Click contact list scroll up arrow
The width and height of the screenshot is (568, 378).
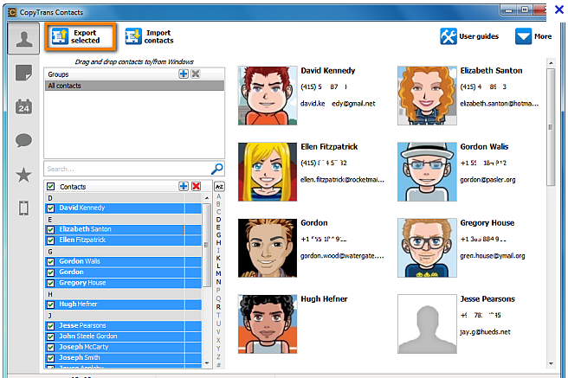207,198
